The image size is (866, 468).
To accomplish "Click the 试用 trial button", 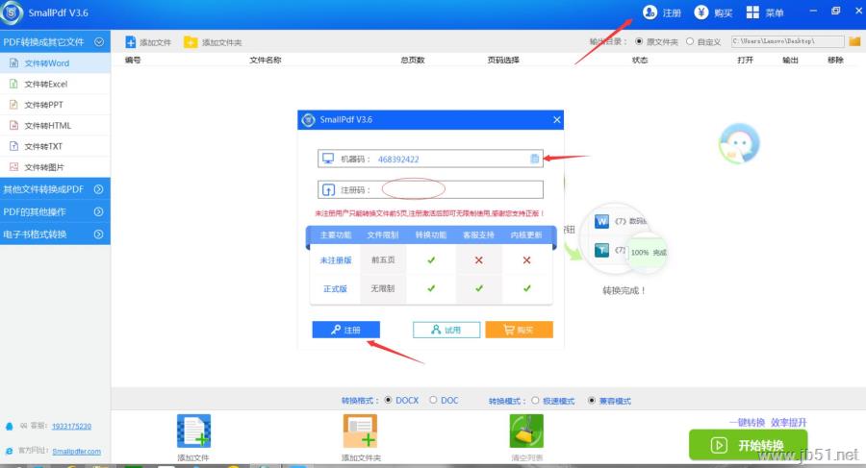I will [x=446, y=330].
